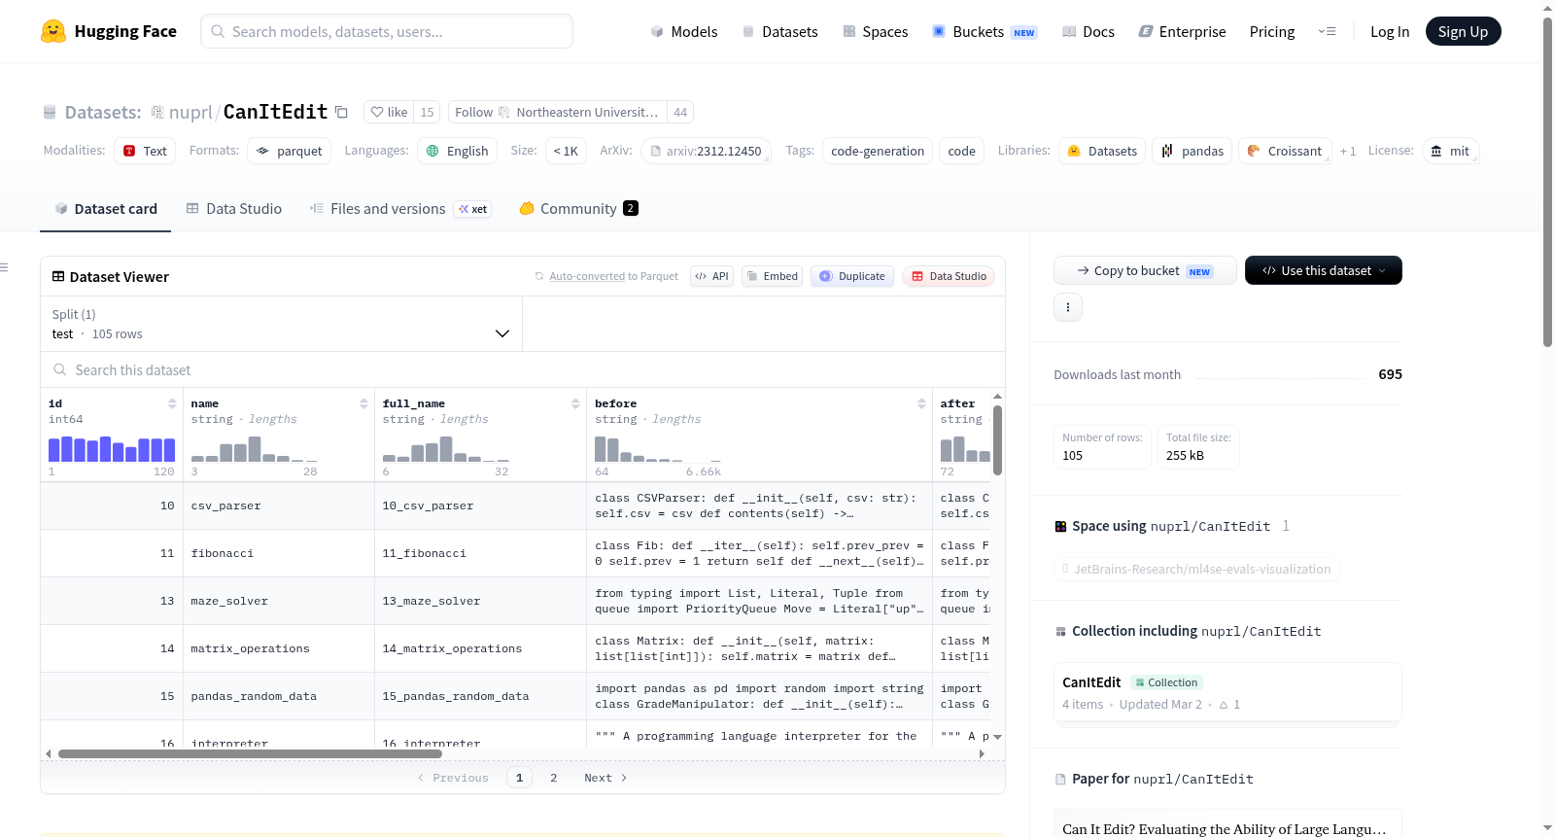The width and height of the screenshot is (1555, 837).
Task: Show the +1 more libraries
Action: click(1348, 151)
